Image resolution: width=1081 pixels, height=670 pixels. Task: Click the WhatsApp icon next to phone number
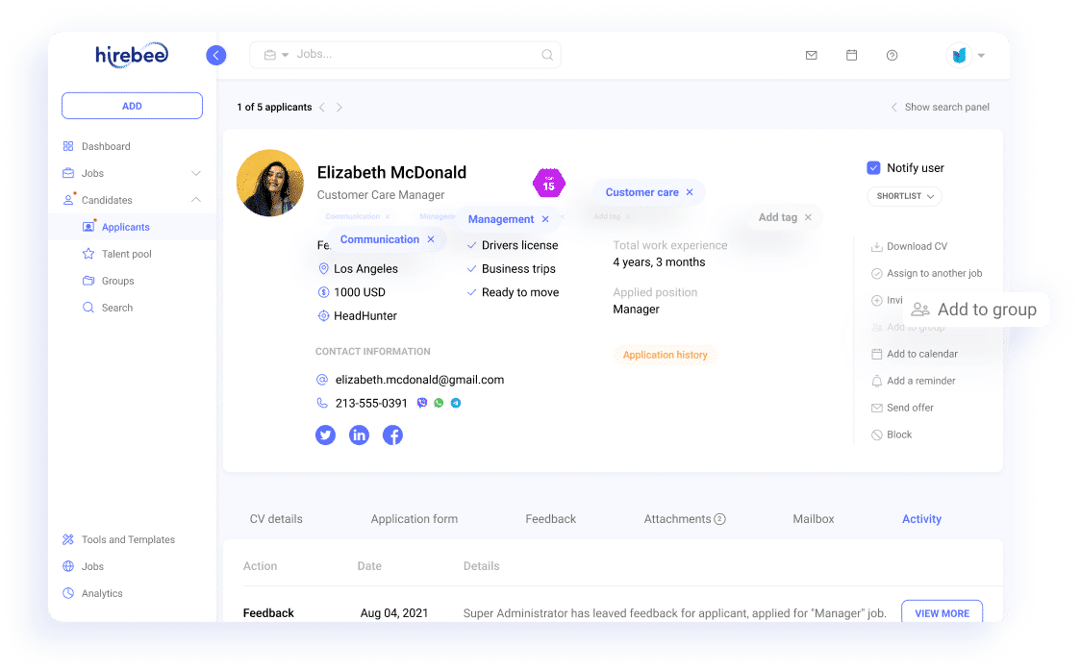[439, 403]
